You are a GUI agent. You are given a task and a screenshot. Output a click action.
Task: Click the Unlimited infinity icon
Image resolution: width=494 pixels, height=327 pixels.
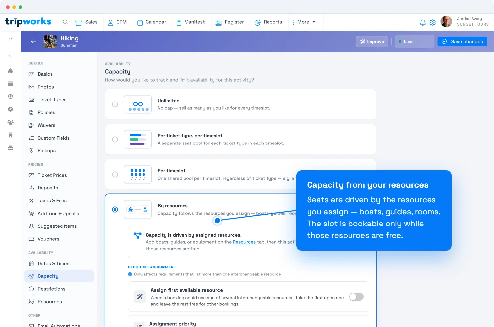[x=138, y=104]
